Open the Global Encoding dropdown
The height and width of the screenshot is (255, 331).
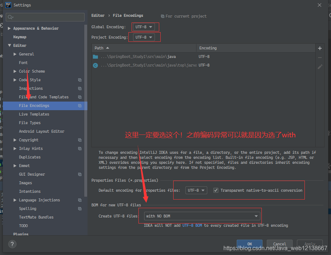(145, 27)
